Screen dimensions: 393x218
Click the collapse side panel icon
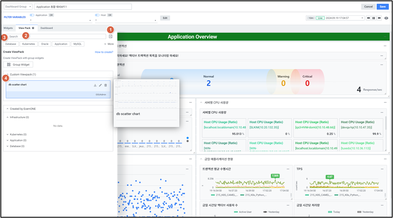tap(111, 37)
